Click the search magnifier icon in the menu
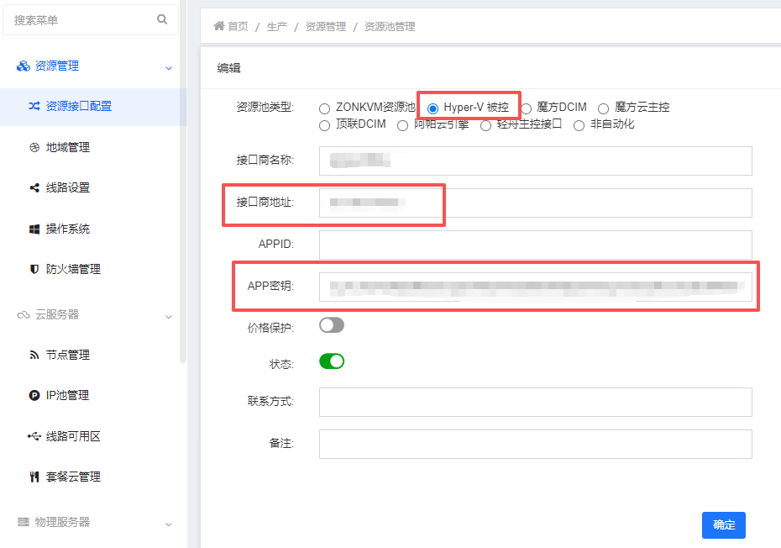The image size is (781, 548). [162, 18]
